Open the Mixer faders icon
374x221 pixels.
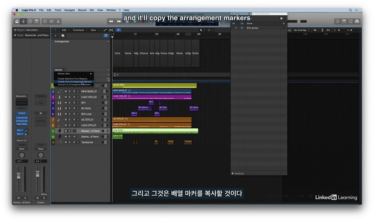click(52, 21)
